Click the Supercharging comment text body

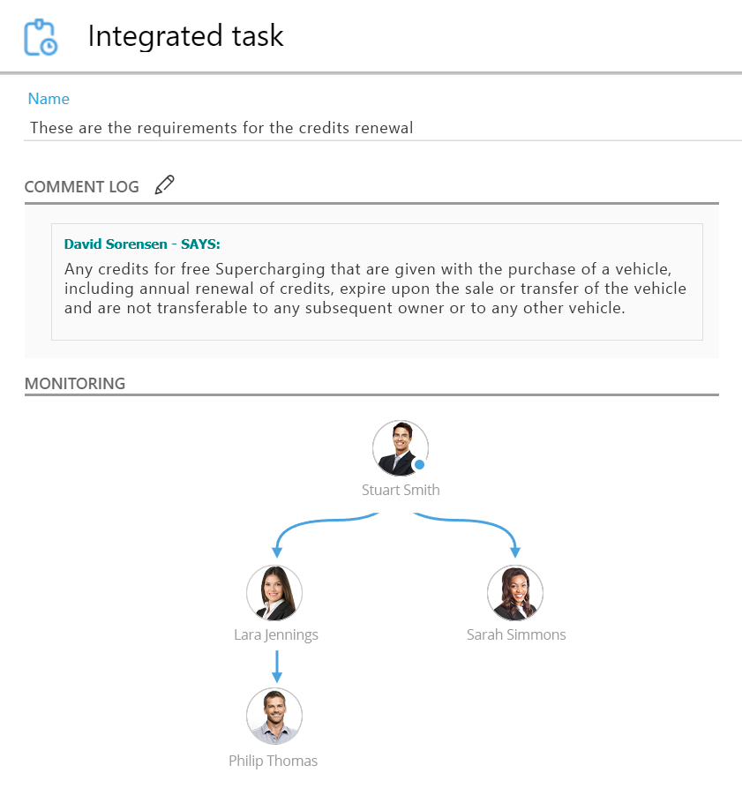[375, 288]
